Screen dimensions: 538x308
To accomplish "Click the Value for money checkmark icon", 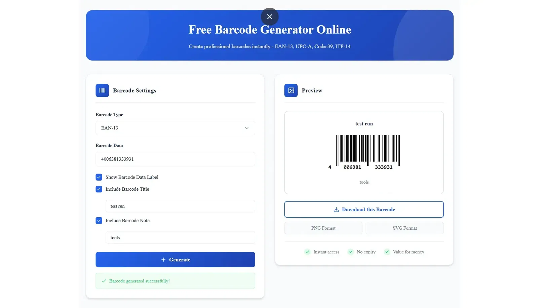I will 387,252.
